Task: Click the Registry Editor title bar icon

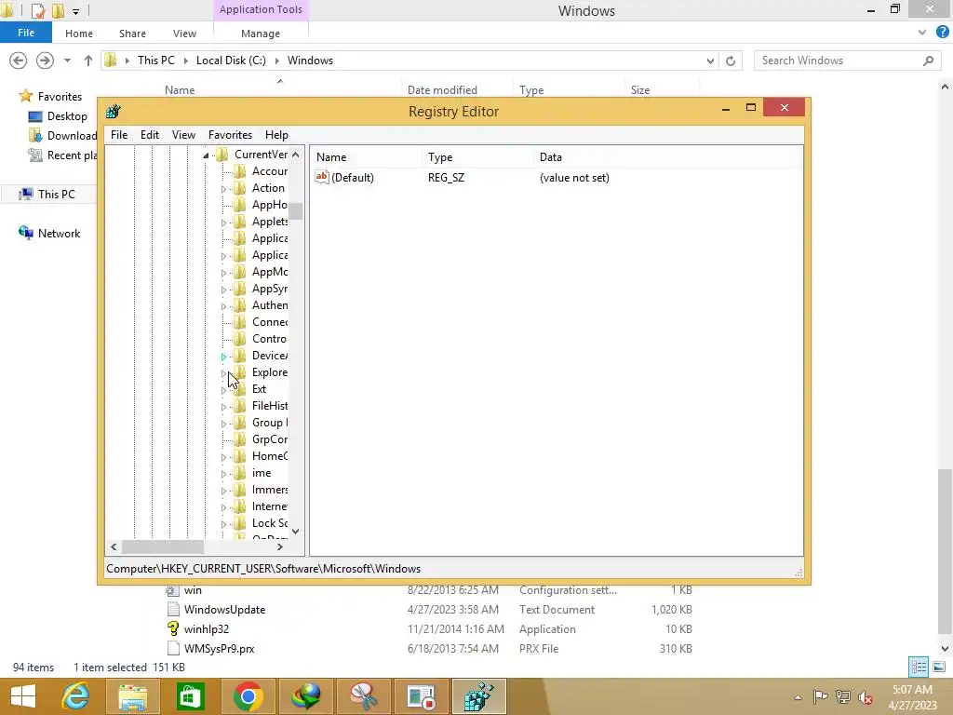Action: pos(113,112)
